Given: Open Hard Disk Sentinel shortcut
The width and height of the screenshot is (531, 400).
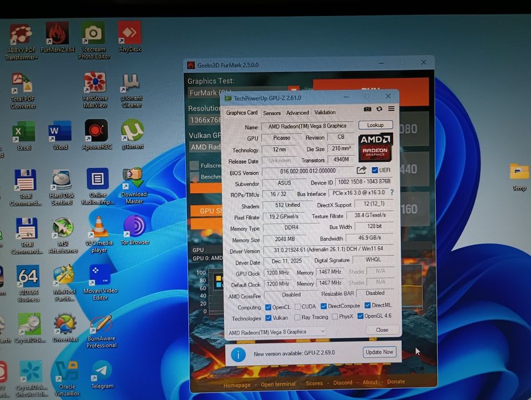Looking at the screenshot, I should tap(62, 188).
